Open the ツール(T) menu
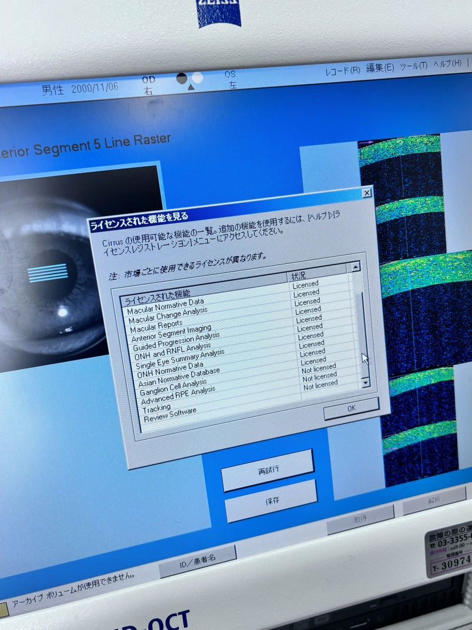This screenshot has height=630, width=472. [x=414, y=66]
